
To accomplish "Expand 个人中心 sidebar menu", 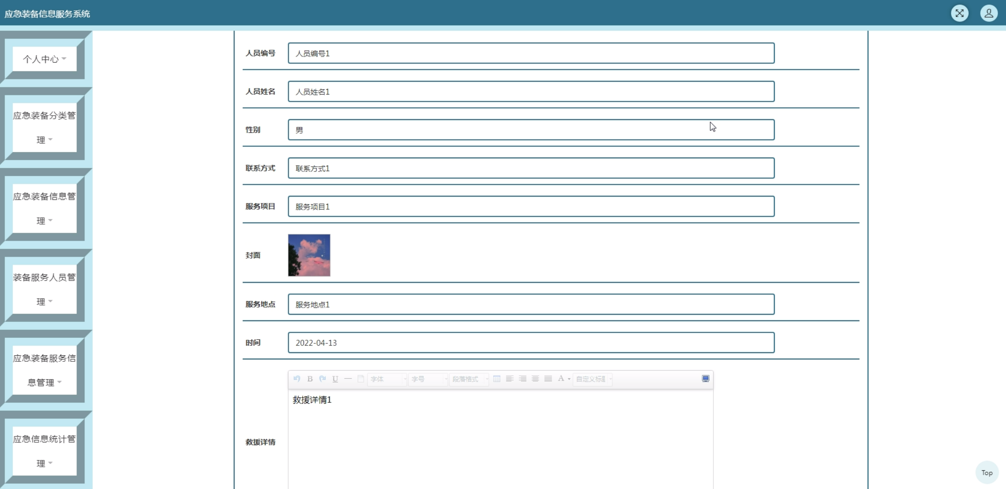I will click(44, 59).
